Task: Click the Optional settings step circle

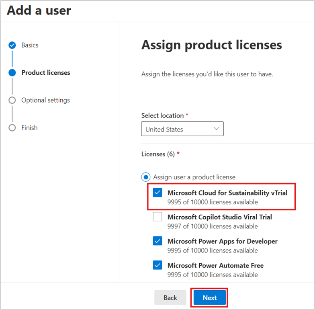Action: 12,100
